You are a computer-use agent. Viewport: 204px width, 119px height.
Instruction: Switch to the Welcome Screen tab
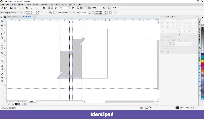coord(13,17)
